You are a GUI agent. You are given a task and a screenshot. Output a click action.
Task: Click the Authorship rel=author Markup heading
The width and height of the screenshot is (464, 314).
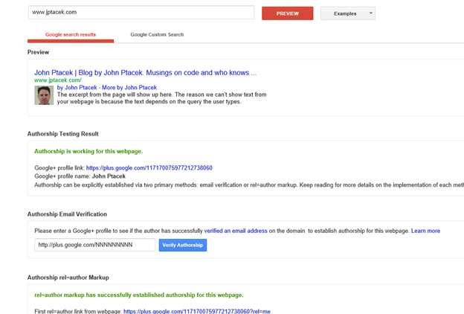[x=68, y=278]
